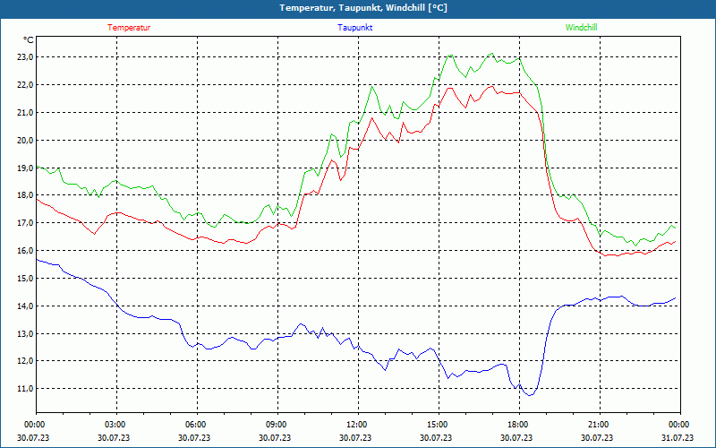Click the 31.07.23 date label
Image resolution: width=716 pixels, height=448 pixels.
click(x=678, y=438)
